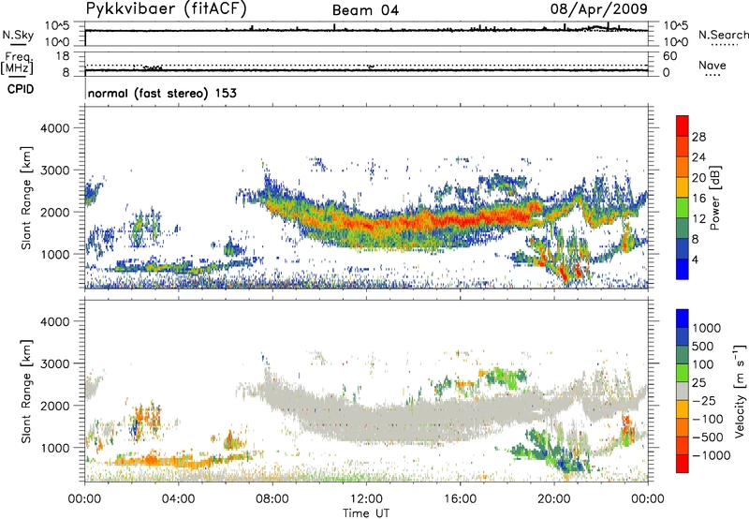Click the "4000" tick on the power panel
This screenshot has height=519, width=749.
[x=55, y=128]
